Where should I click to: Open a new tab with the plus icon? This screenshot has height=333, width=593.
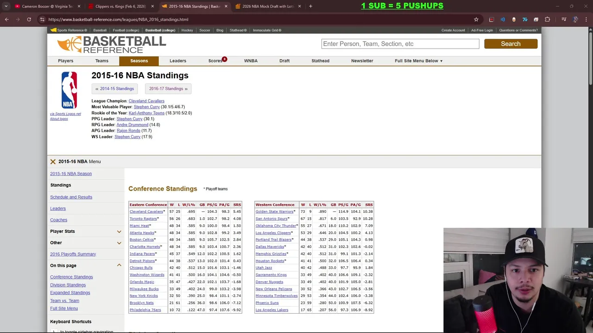coord(310,6)
